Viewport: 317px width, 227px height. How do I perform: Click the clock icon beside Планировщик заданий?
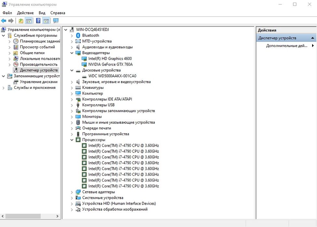16,41
